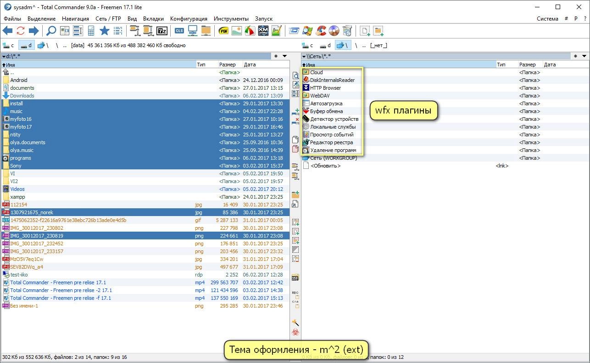Click the CLS toolbar icon

179,31
